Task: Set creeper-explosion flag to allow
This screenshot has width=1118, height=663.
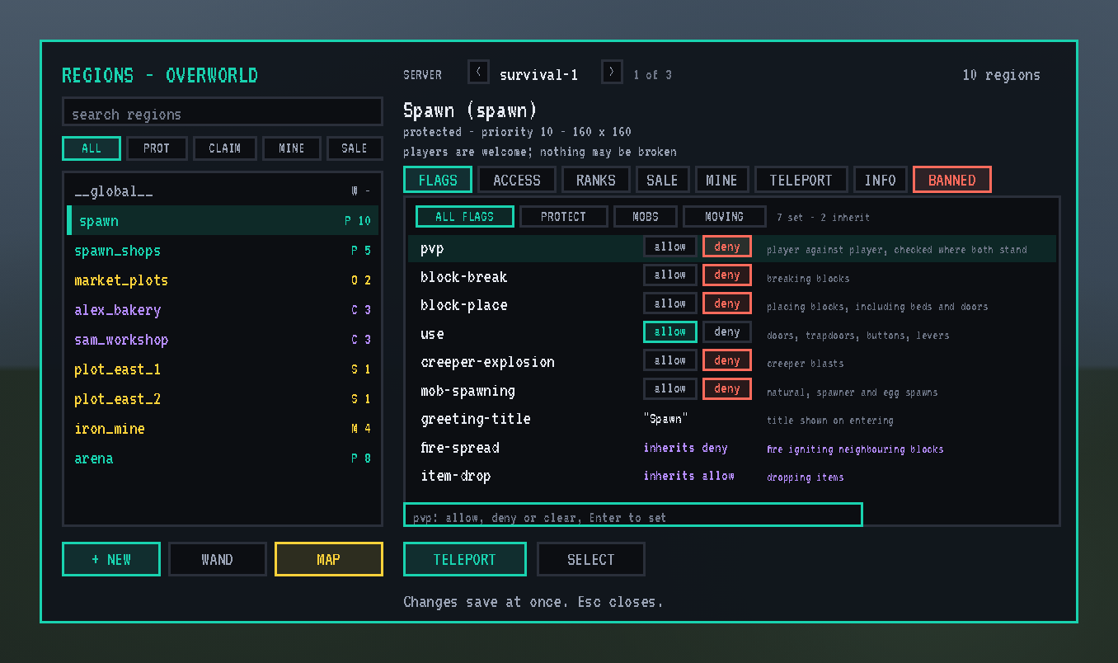Action: pyautogui.click(x=670, y=360)
